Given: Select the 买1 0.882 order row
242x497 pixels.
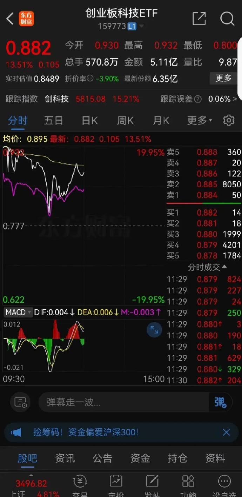Looking at the screenshot, I should pyautogui.click(x=204, y=213).
